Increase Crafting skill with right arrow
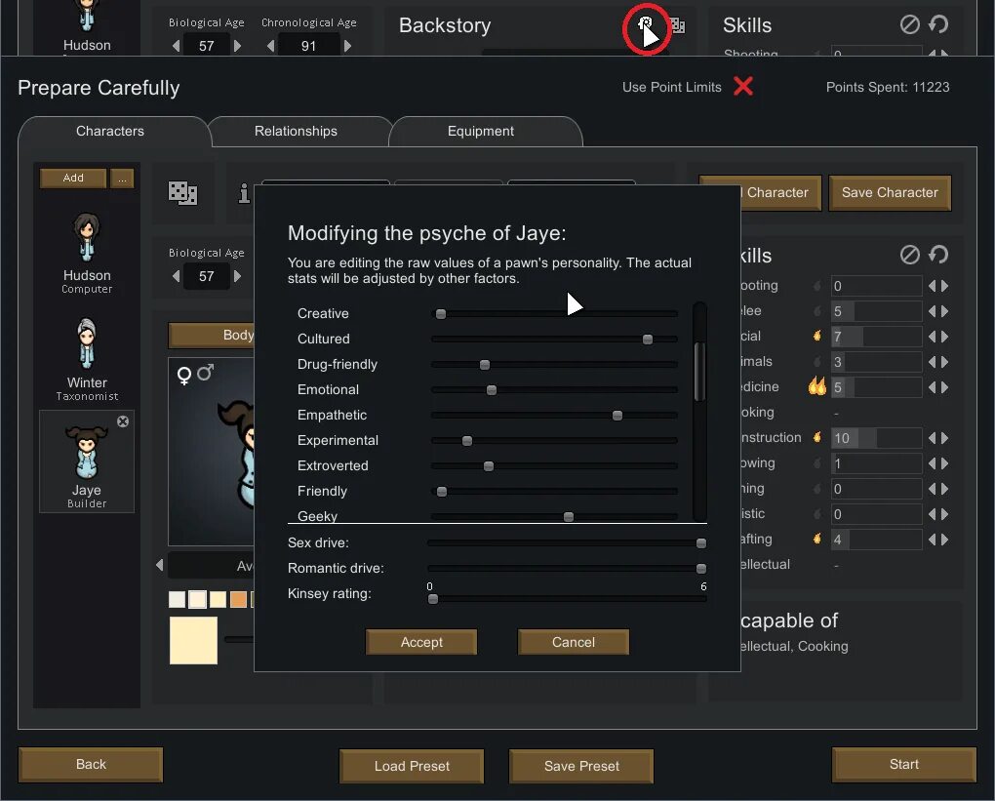 [x=945, y=540]
